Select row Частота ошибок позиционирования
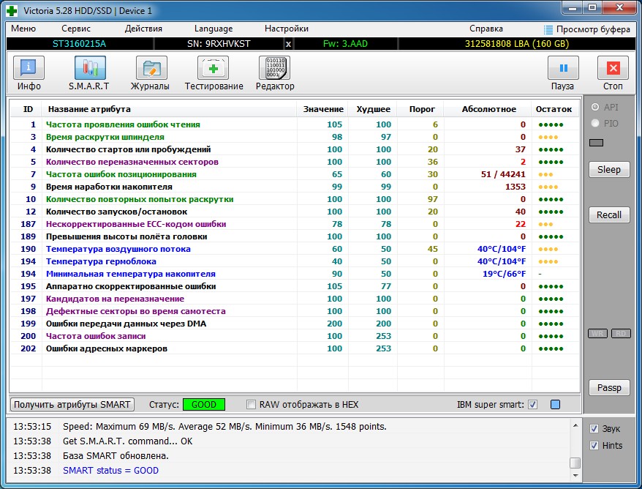The image size is (642, 489). pyautogui.click(x=295, y=174)
